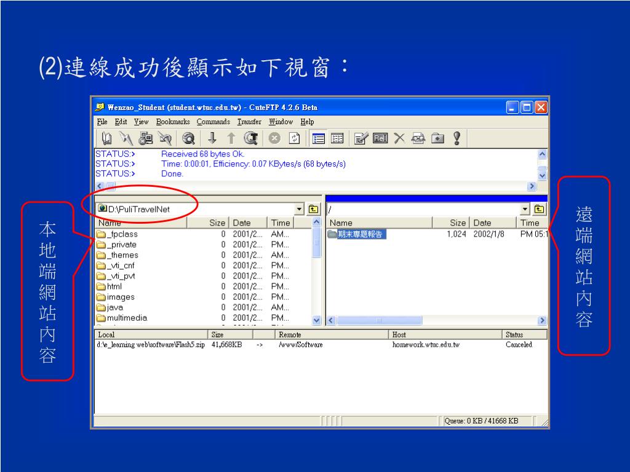Click the Delete X icon
This screenshot has height=472, width=630.
pyautogui.click(x=399, y=138)
